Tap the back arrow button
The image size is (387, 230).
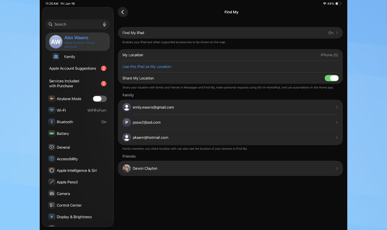(123, 12)
